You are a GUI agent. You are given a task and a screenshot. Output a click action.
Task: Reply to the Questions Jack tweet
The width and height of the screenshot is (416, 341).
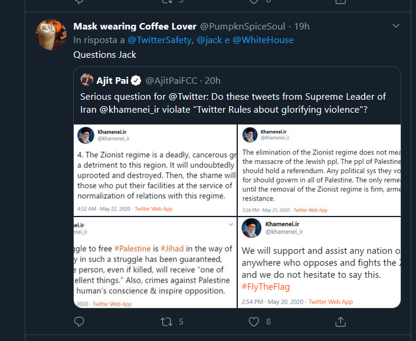[x=79, y=322]
